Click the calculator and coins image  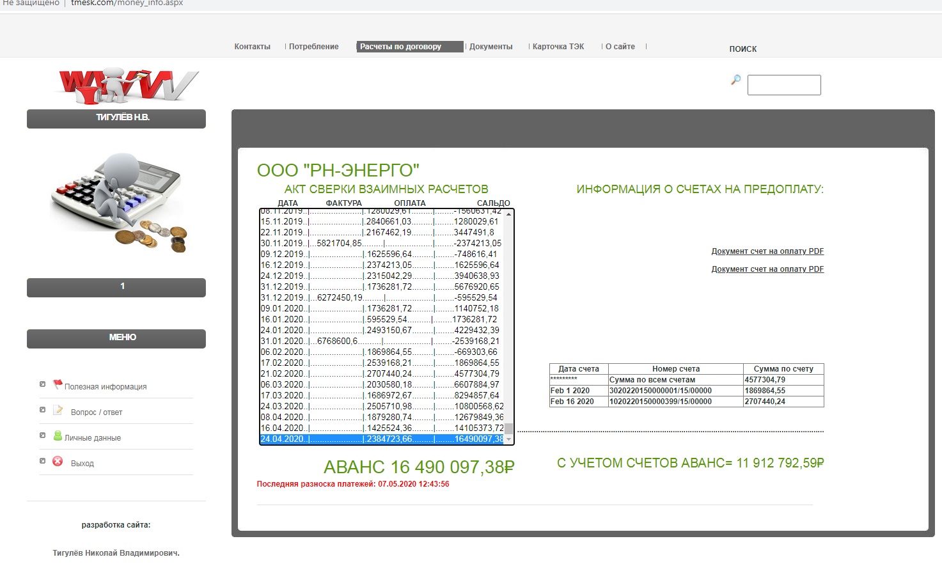[119, 201]
